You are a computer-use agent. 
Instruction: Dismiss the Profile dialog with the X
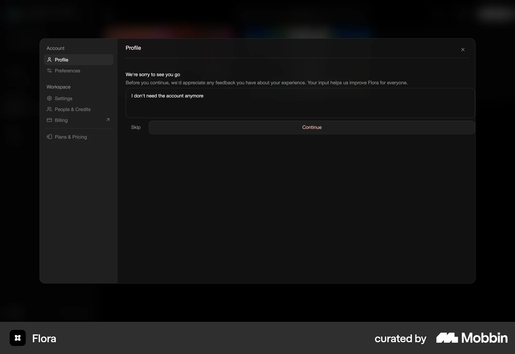pos(463,49)
